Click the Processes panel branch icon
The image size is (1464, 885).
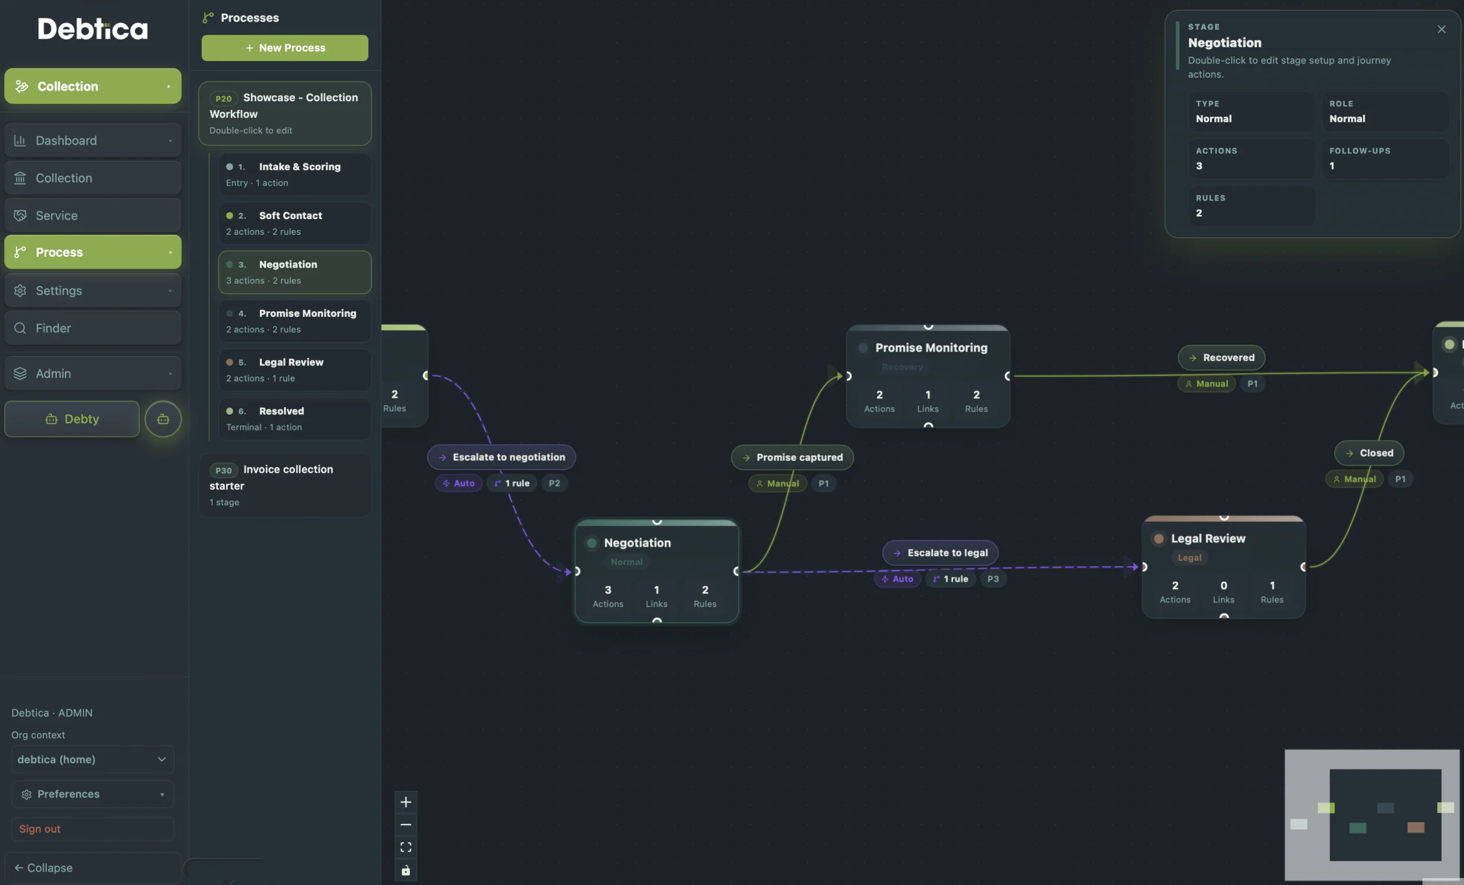pyautogui.click(x=208, y=18)
